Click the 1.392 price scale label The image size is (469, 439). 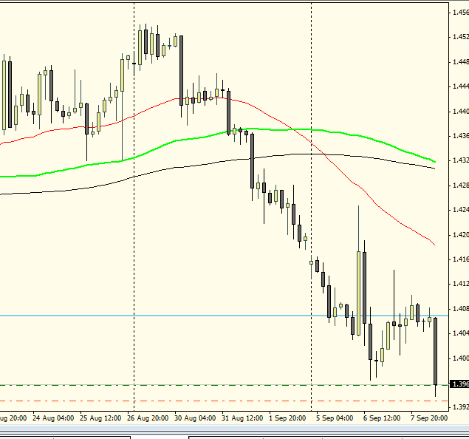461,407
